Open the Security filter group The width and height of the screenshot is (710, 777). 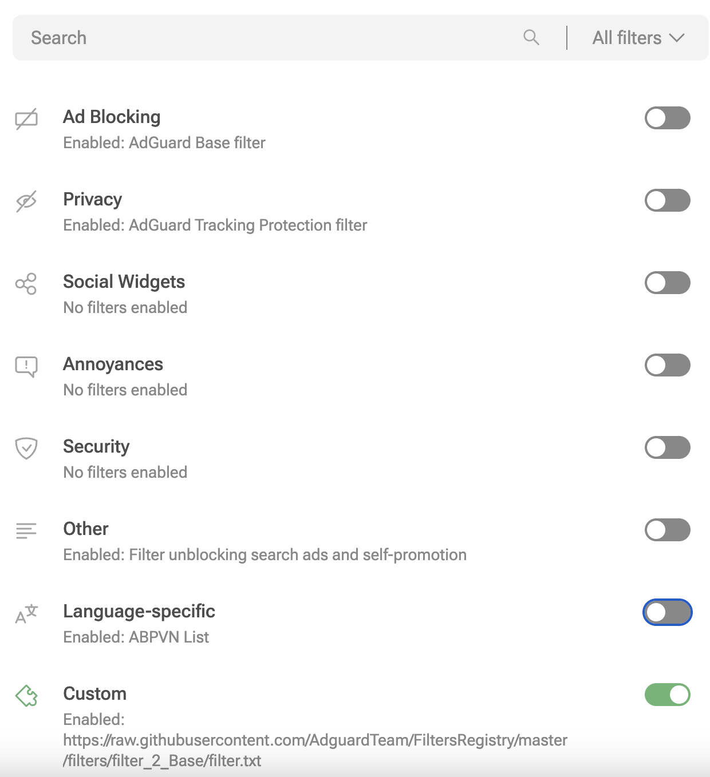point(96,447)
